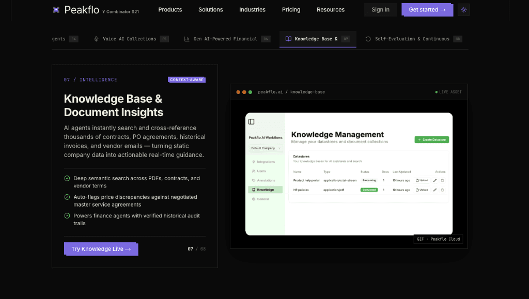This screenshot has height=299, width=529.
Task: Click the Knowledge Base & Document Insights heading
Action: 113,105
